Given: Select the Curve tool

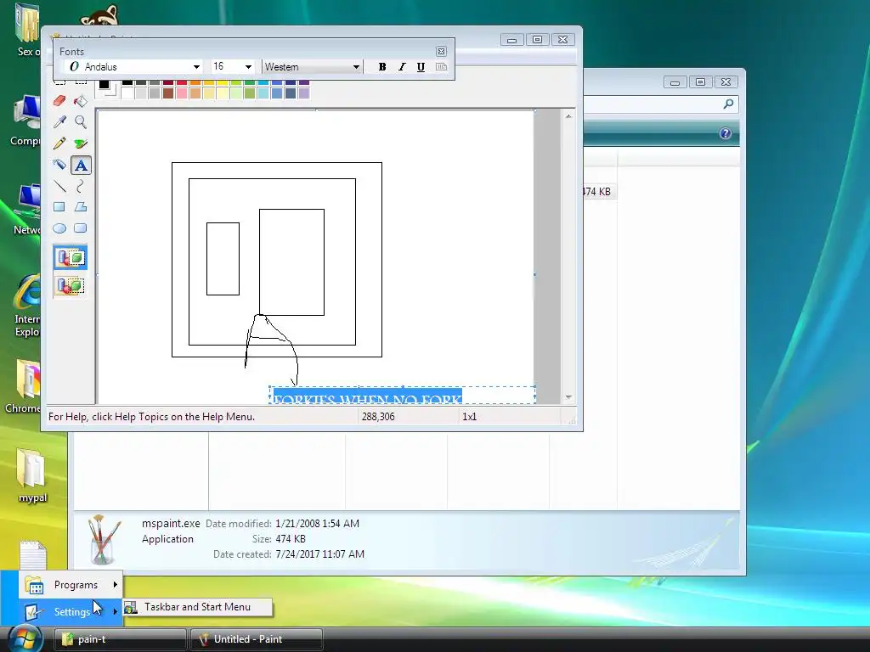Looking at the screenshot, I should (81, 186).
